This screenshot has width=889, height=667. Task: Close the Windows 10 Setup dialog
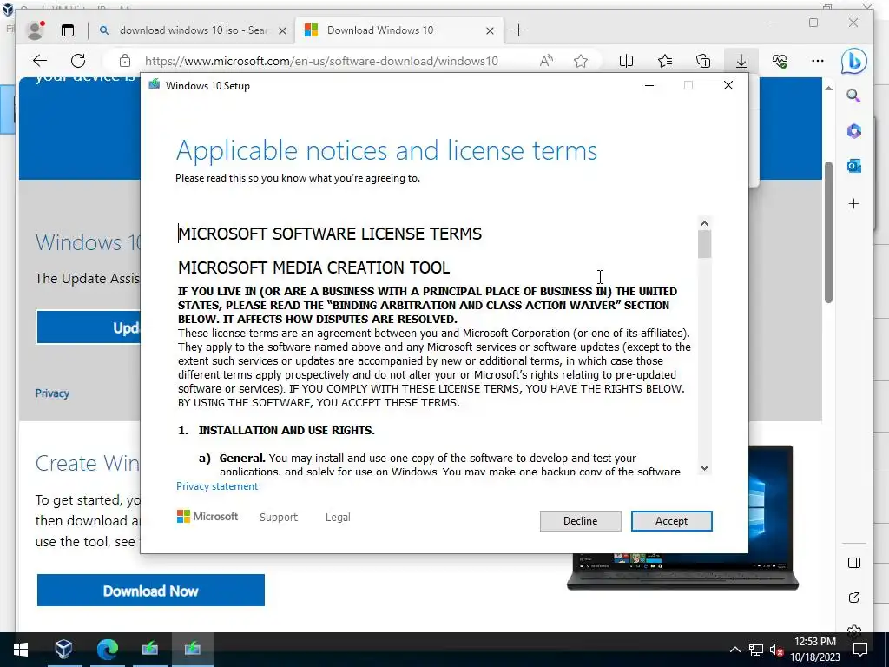pyautogui.click(x=728, y=86)
